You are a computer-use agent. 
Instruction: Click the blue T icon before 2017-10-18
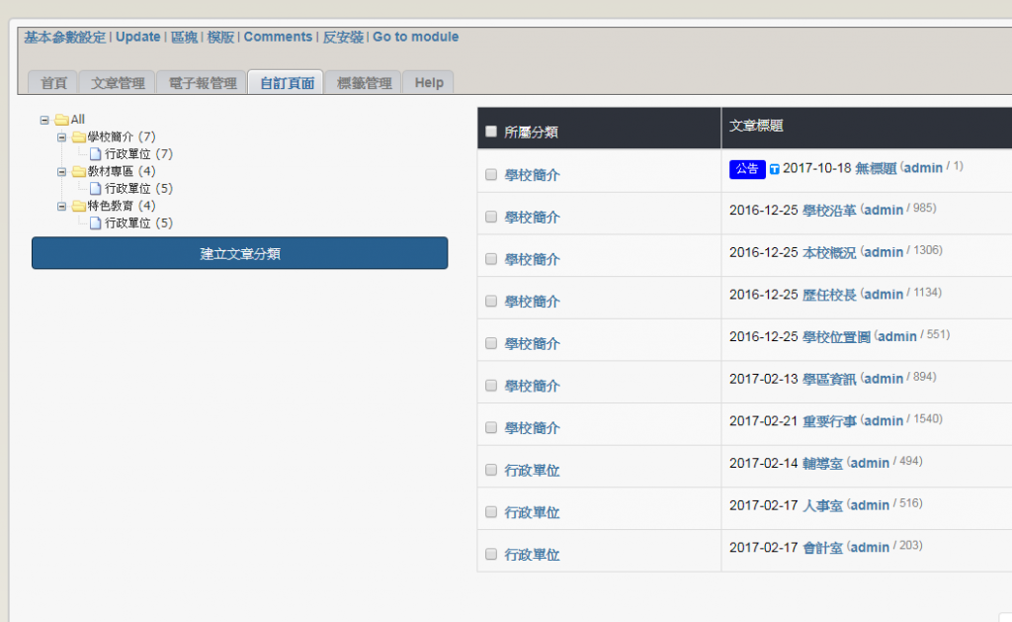point(775,169)
